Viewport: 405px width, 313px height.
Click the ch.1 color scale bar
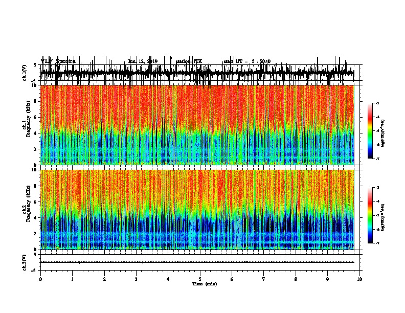pos(370,131)
